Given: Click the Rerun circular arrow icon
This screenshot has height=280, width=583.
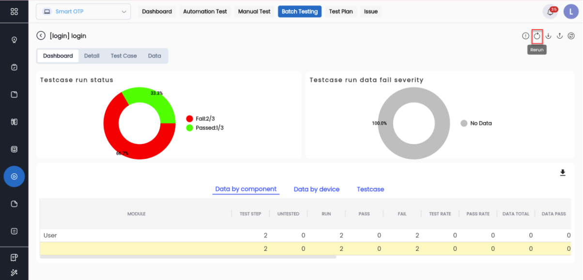Looking at the screenshot, I should point(537,36).
